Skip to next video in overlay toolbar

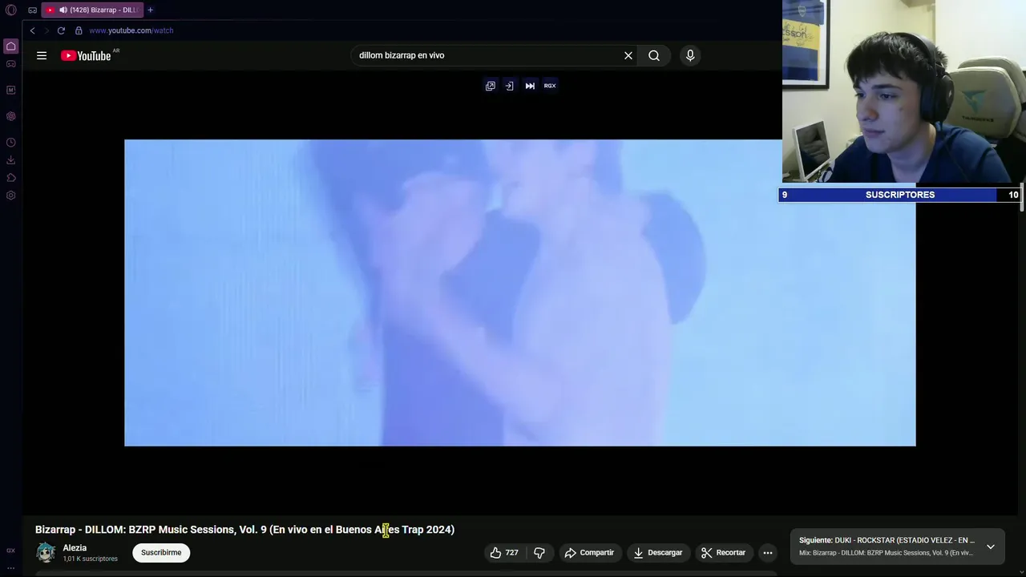pos(530,86)
